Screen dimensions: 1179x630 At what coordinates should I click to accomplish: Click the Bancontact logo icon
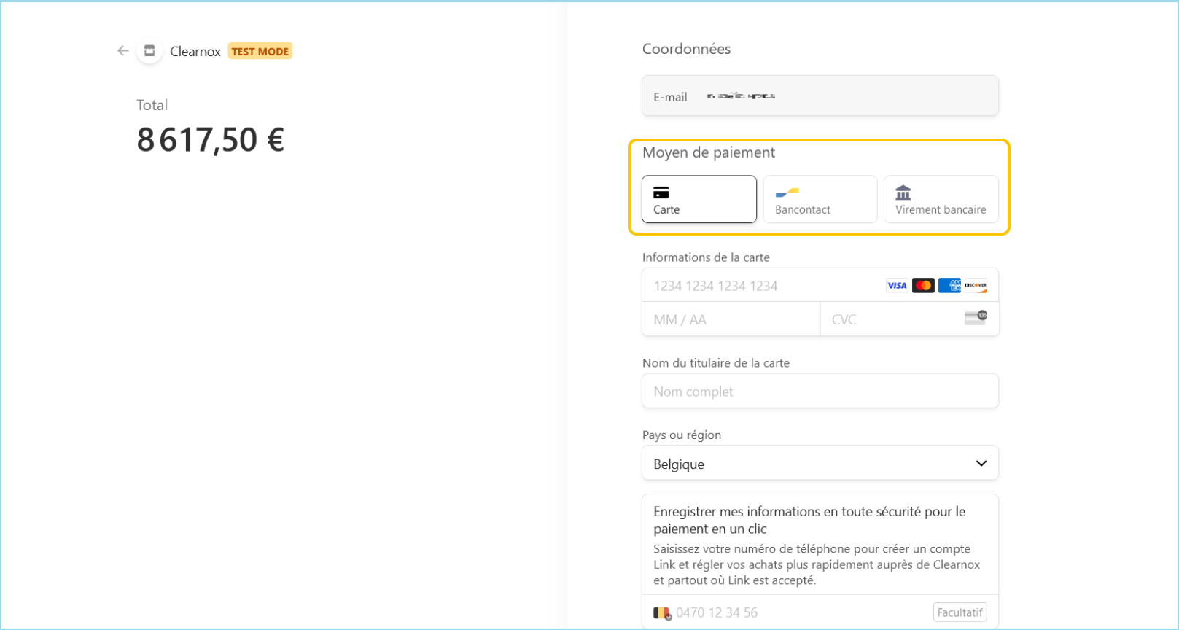pyautogui.click(x=787, y=192)
